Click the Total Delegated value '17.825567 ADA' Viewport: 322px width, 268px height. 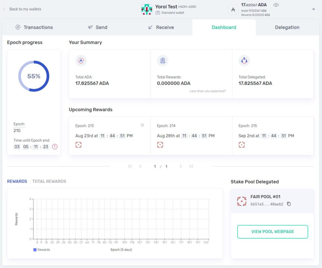click(255, 83)
